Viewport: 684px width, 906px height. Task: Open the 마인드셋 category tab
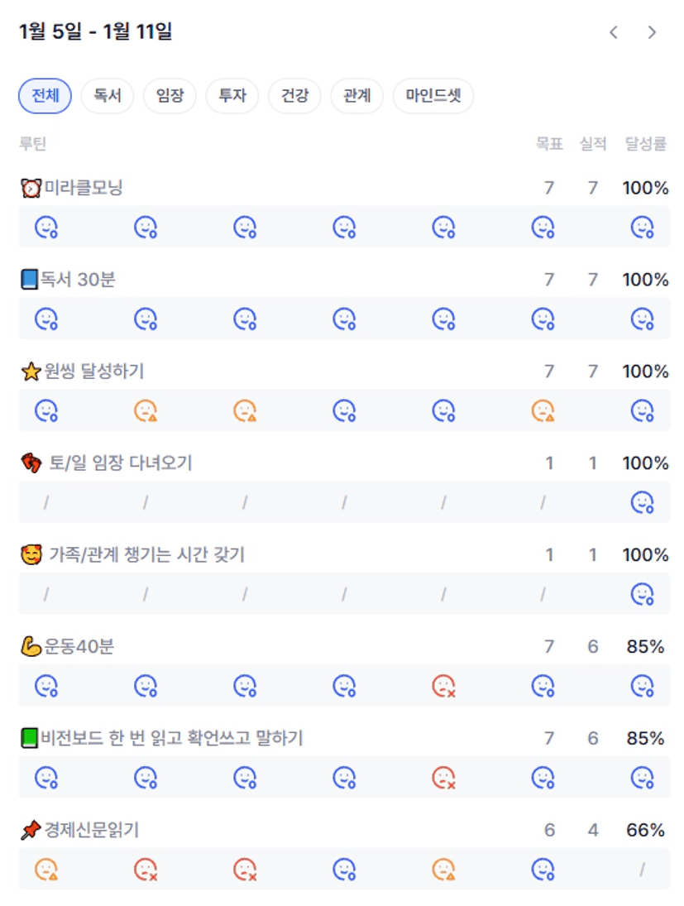[x=433, y=96]
